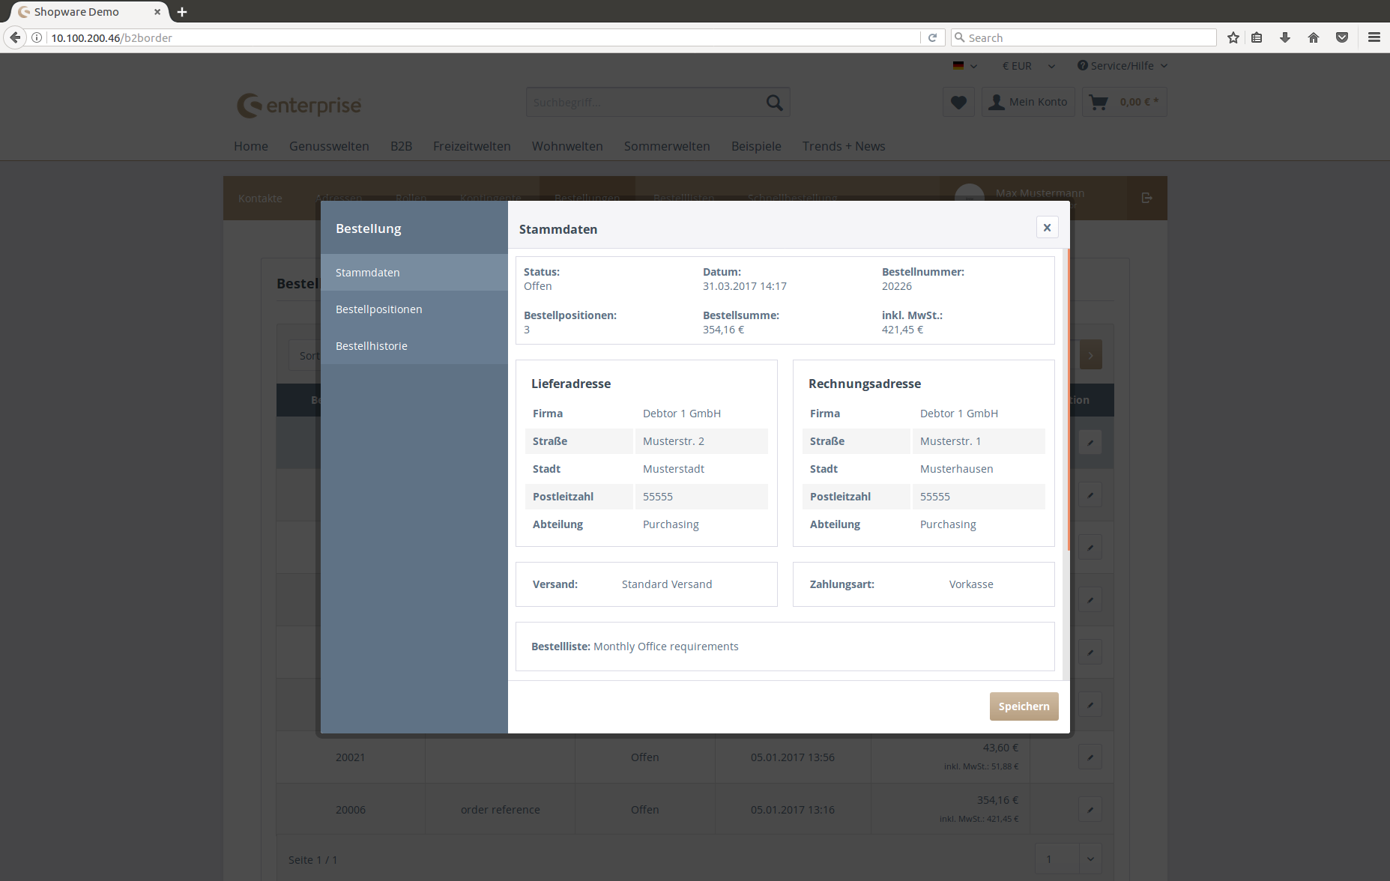This screenshot has height=881, width=1390.
Task: Expand the language flag dropdown
Action: [x=964, y=66]
